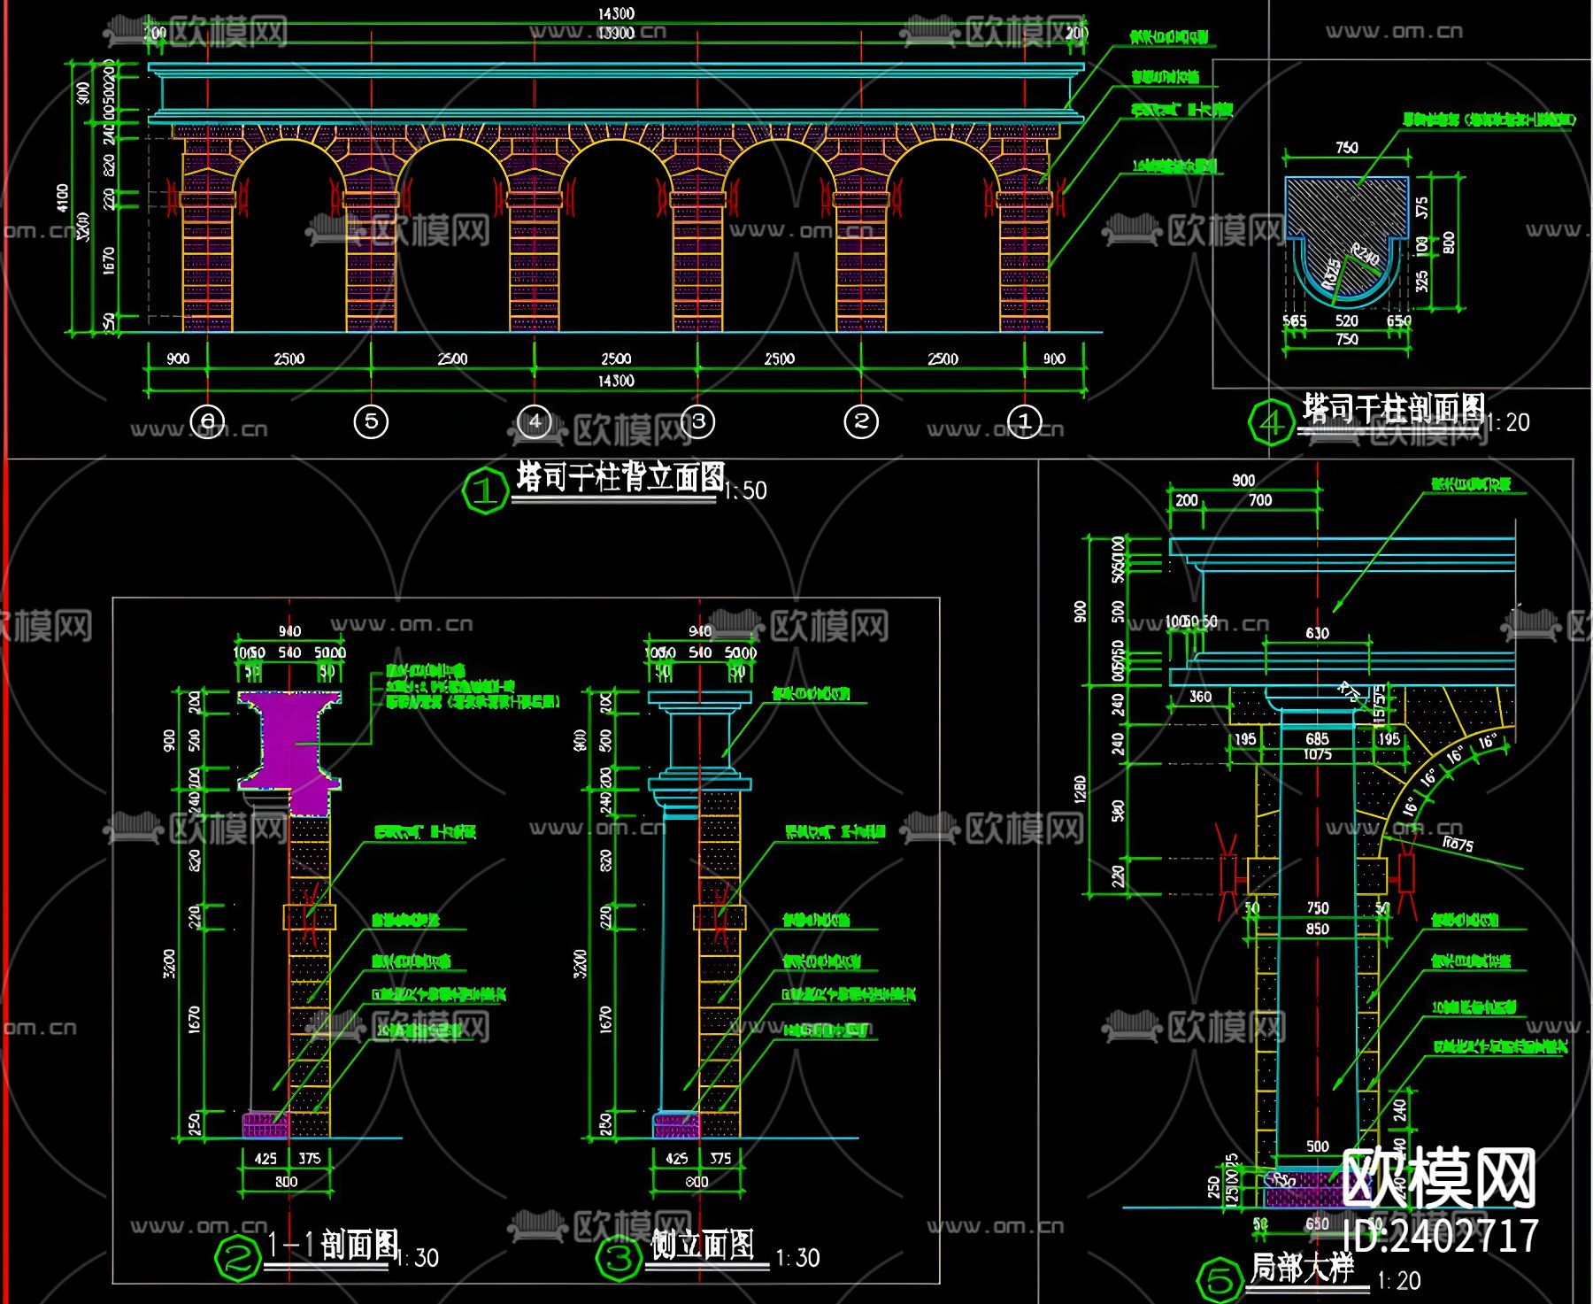This screenshot has height=1304, width=1593.
Task: Click the 425 dimension below the side elevation
Action: click(677, 1158)
